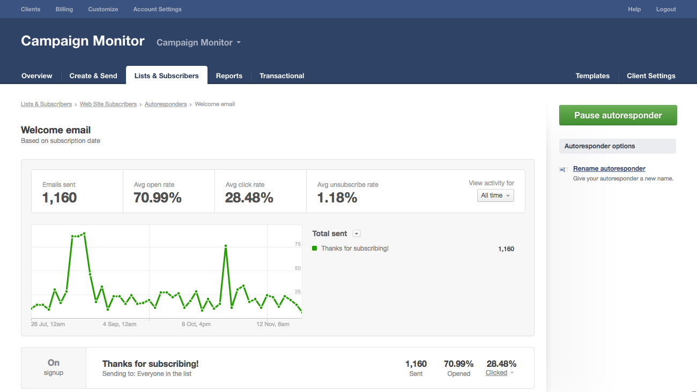Open the Create & Send tab
Screen dimensions: 697x392
coord(93,76)
